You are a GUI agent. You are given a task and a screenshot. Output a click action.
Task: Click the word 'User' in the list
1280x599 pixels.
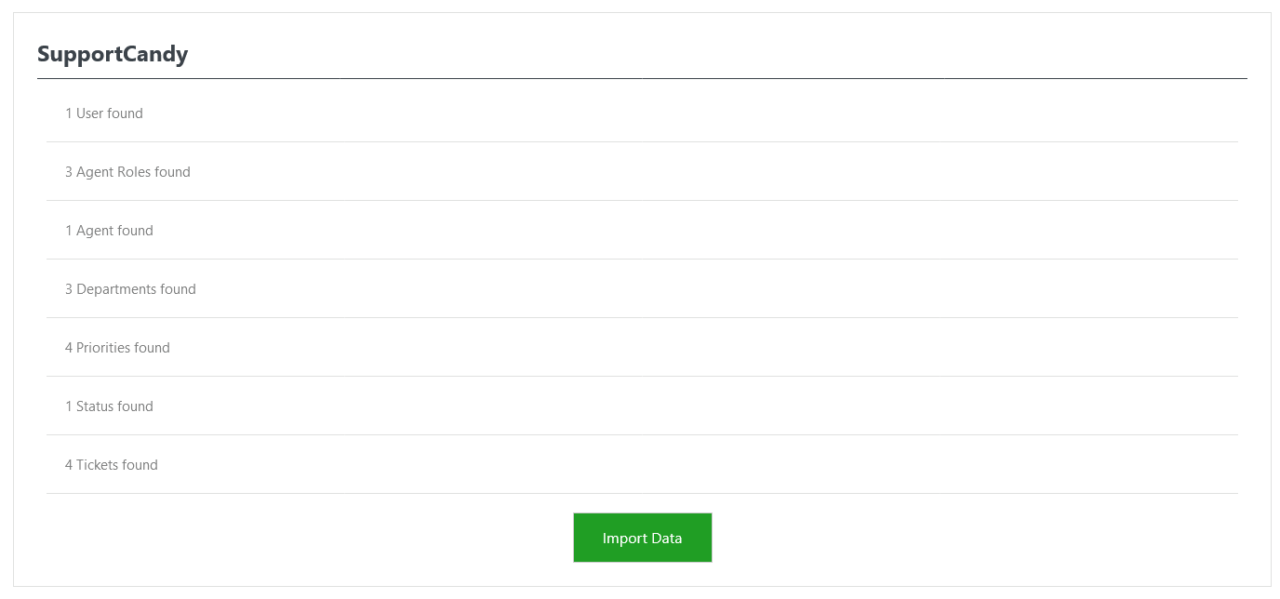[x=89, y=113]
